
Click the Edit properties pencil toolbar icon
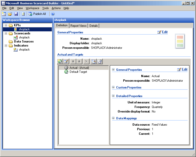tap(66, 61)
